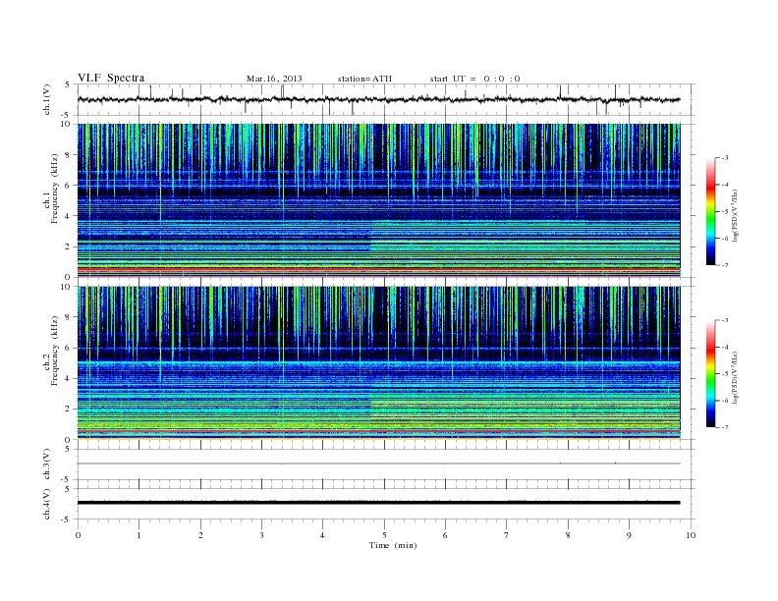This screenshot has height=601, width=778.
Task: Click time axis tick label "9"
Action: [x=629, y=535]
